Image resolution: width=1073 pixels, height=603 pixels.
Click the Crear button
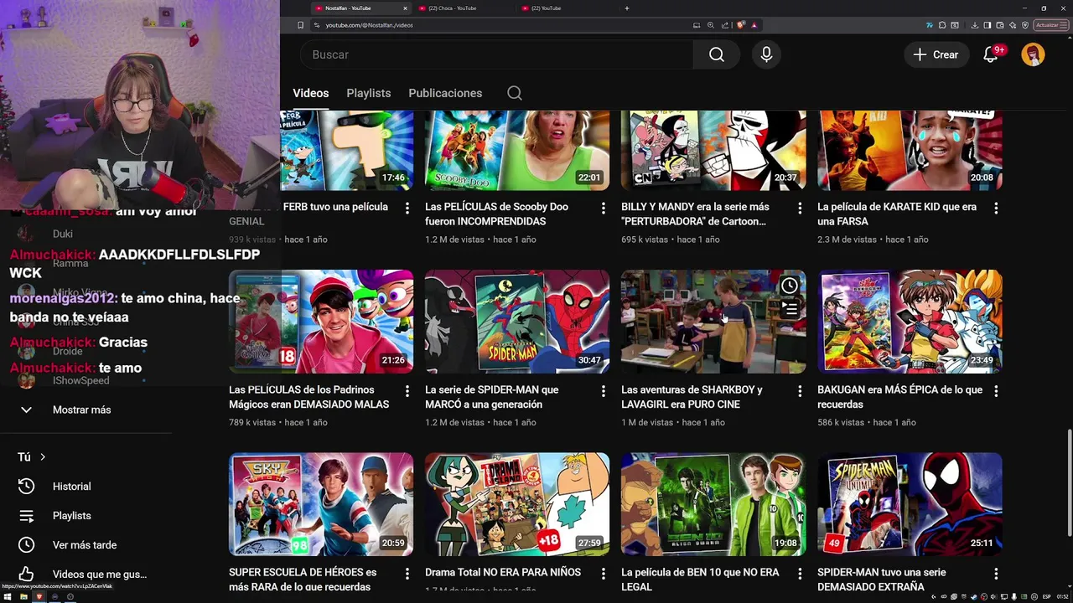click(936, 54)
